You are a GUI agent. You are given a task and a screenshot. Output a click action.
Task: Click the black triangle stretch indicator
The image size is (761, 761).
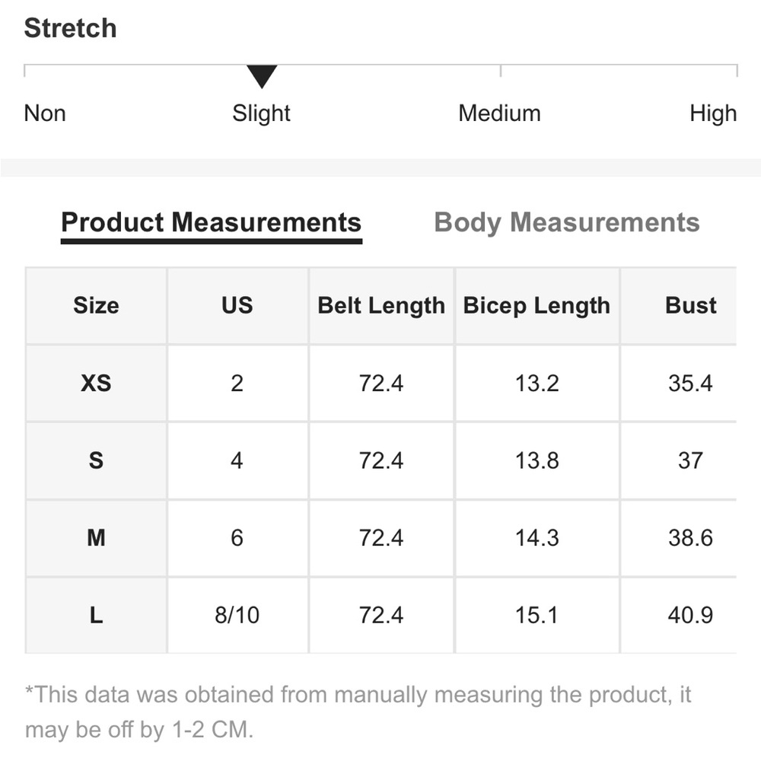(261, 76)
